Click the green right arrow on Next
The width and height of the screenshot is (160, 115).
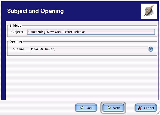(109, 108)
